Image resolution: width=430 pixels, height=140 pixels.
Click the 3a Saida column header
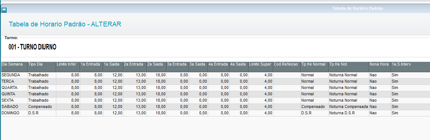(x=198, y=67)
